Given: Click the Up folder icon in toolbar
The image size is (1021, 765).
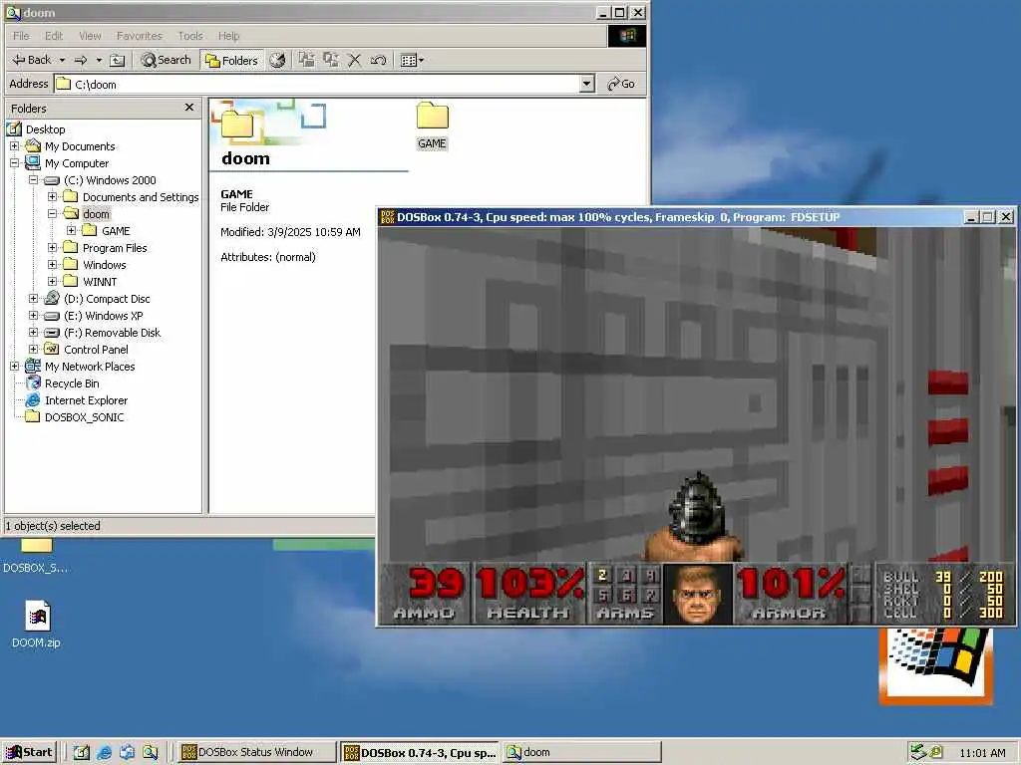Looking at the screenshot, I should (x=118, y=60).
